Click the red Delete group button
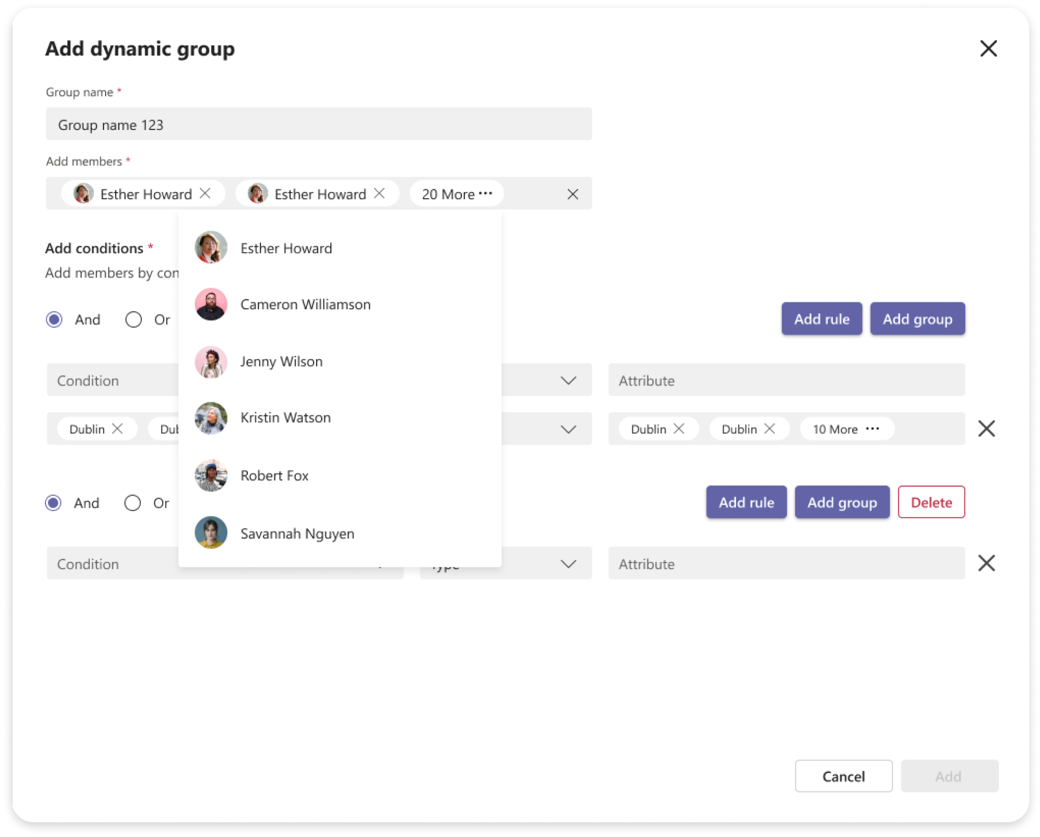 (x=931, y=502)
